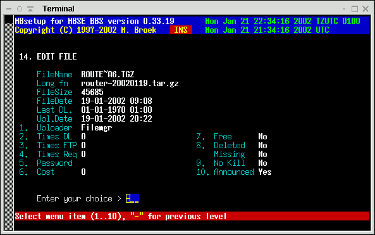Click the FileDate label
The image size is (375, 235).
(x=54, y=101)
